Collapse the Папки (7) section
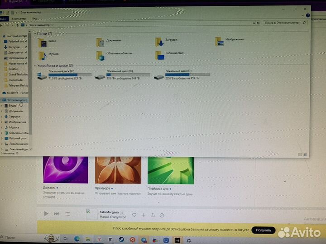The width and height of the screenshot is (326, 244). pos(35,34)
